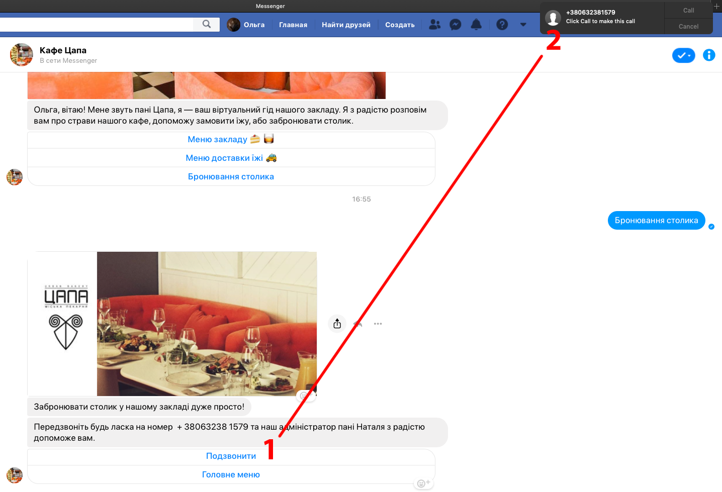This screenshot has width=722, height=492.
Task: Click Кафе Цапа avatar beside quick replies
Action: coord(15,177)
